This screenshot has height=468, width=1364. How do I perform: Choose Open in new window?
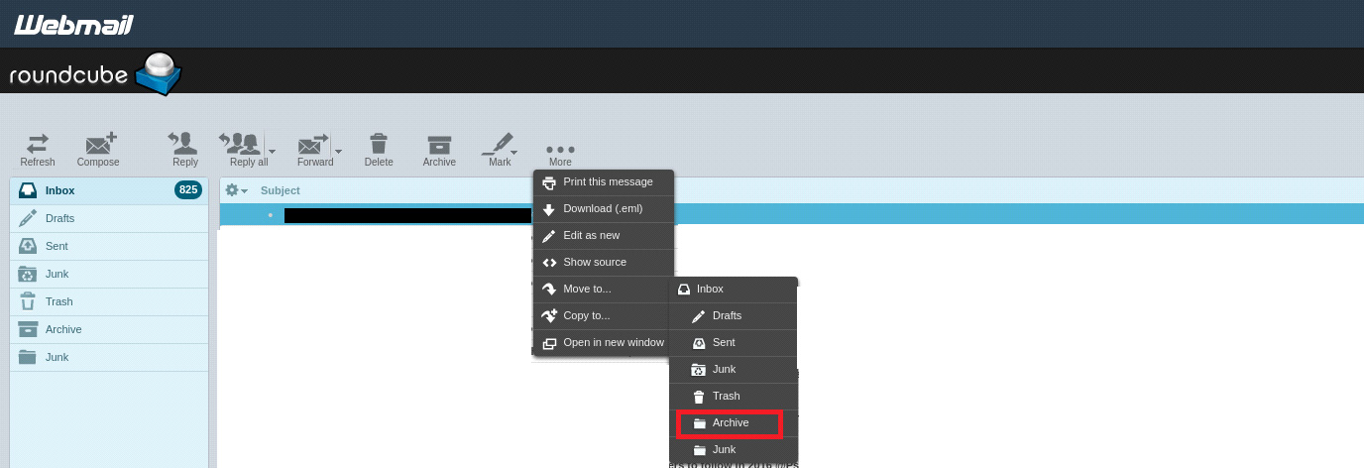(613, 343)
